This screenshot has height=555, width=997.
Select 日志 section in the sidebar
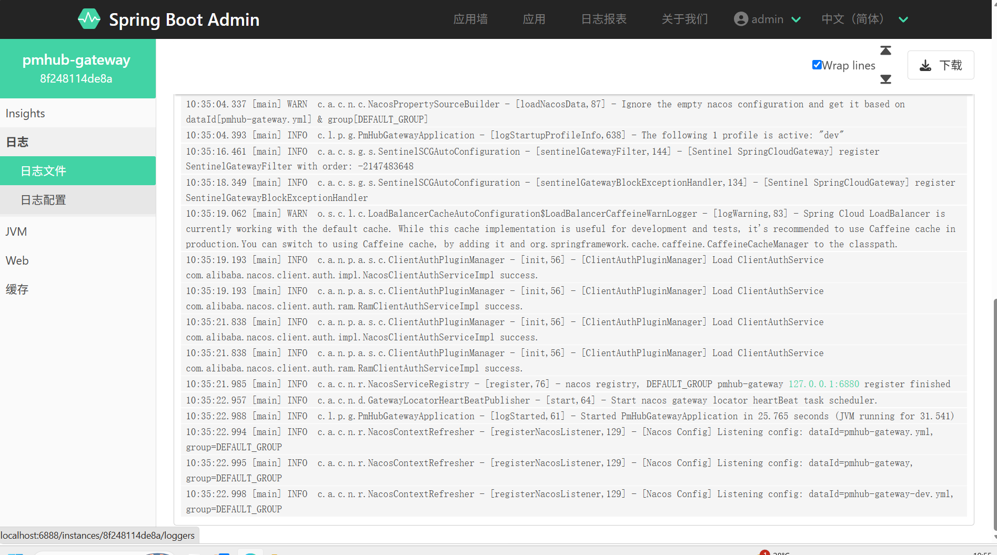click(78, 142)
